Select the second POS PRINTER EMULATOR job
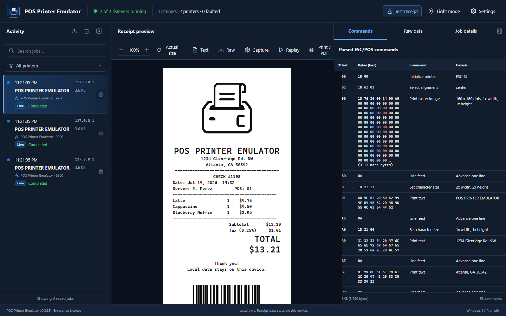The image size is (506, 316). click(x=56, y=133)
